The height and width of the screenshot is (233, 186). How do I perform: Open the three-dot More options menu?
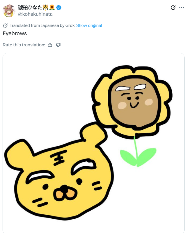tap(181, 8)
